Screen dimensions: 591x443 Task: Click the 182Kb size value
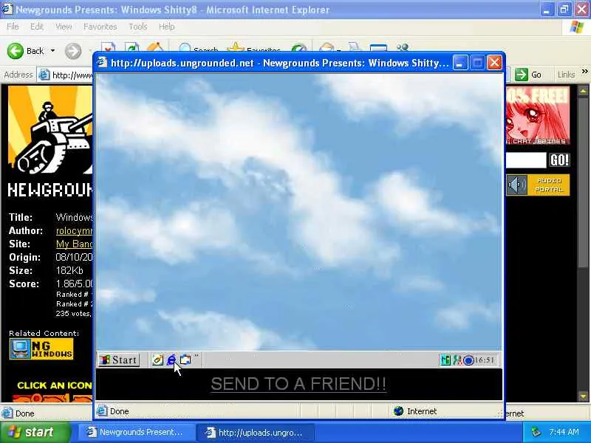click(69, 270)
